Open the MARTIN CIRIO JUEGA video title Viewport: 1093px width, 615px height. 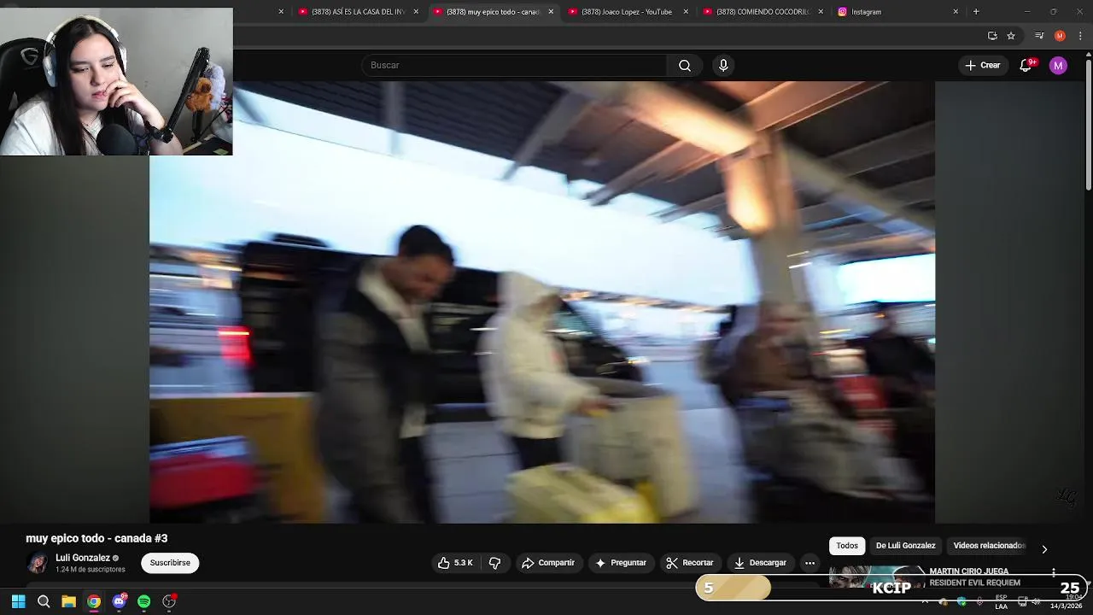[x=974, y=577]
